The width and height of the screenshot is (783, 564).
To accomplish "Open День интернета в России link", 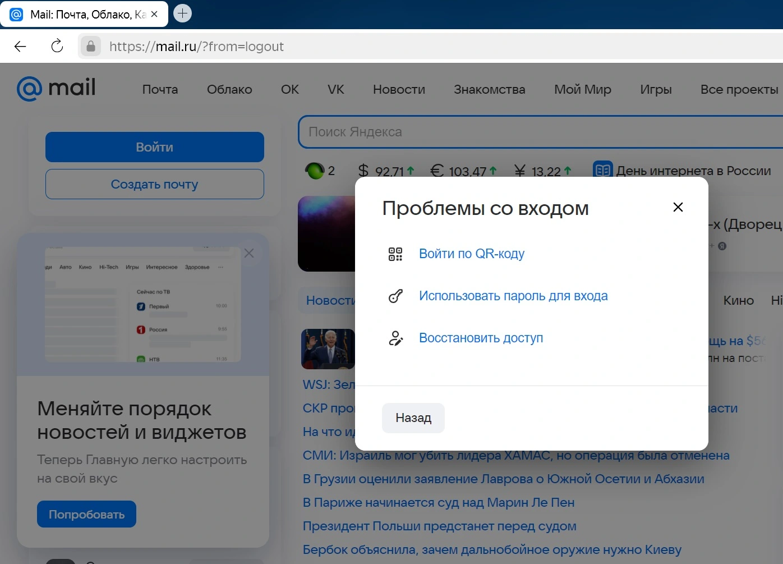I will (694, 171).
